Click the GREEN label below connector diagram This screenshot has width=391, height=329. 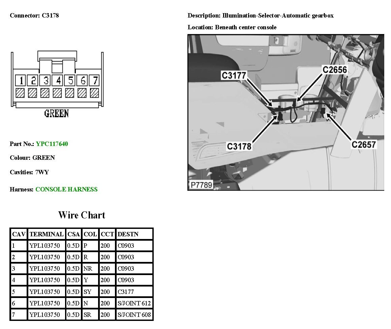(x=56, y=114)
